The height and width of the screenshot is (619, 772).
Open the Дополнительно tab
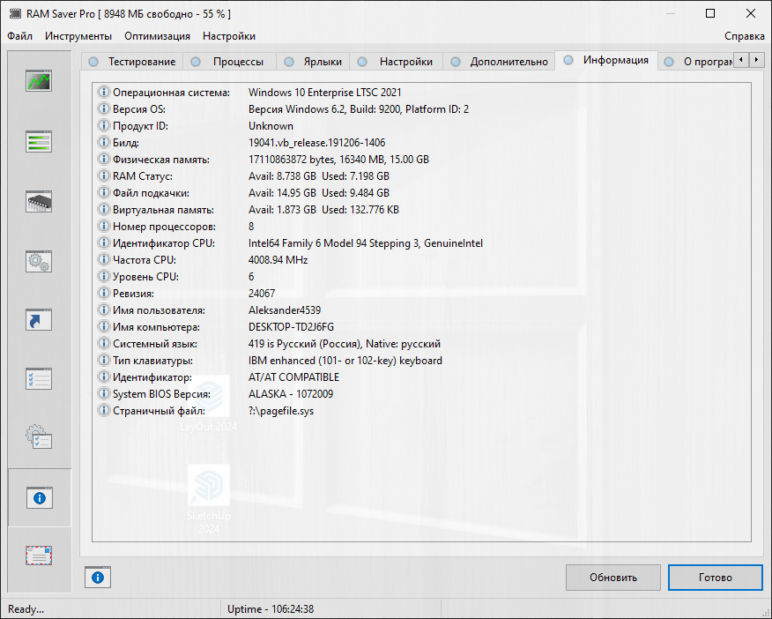tap(508, 62)
